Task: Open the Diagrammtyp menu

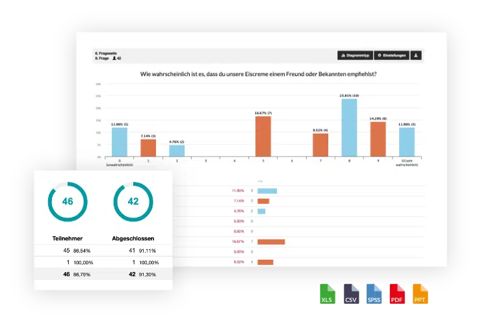Action: [355, 55]
